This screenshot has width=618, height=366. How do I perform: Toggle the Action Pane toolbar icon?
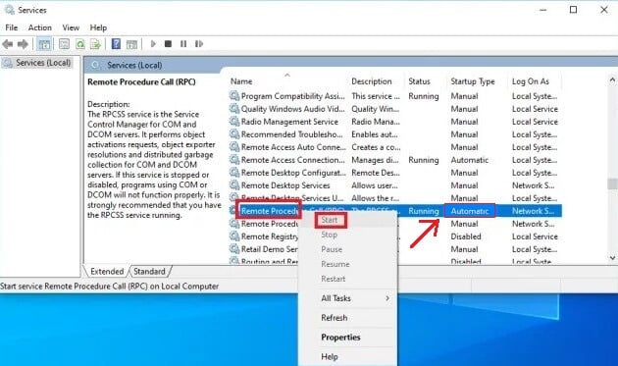click(131, 44)
